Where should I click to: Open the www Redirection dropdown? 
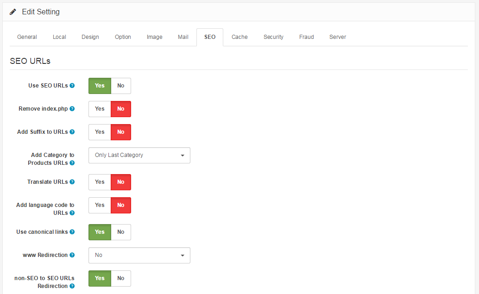click(x=139, y=255)
